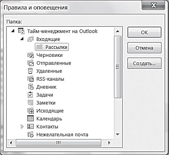Screen dimensions: 169x155
Task: Click the vertical scrollbar up arrow
Action: 118,31
